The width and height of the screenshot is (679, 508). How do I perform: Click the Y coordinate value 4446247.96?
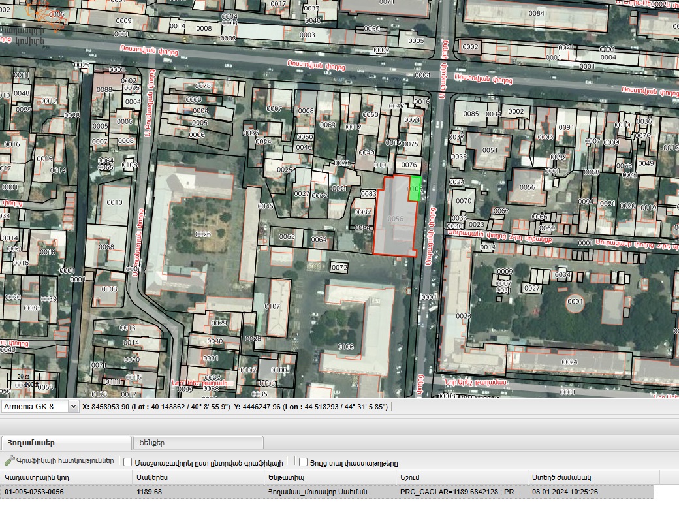coord(261,407)
